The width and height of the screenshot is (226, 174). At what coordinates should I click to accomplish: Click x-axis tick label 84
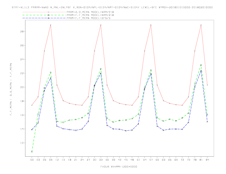click(x=207, y=160)
